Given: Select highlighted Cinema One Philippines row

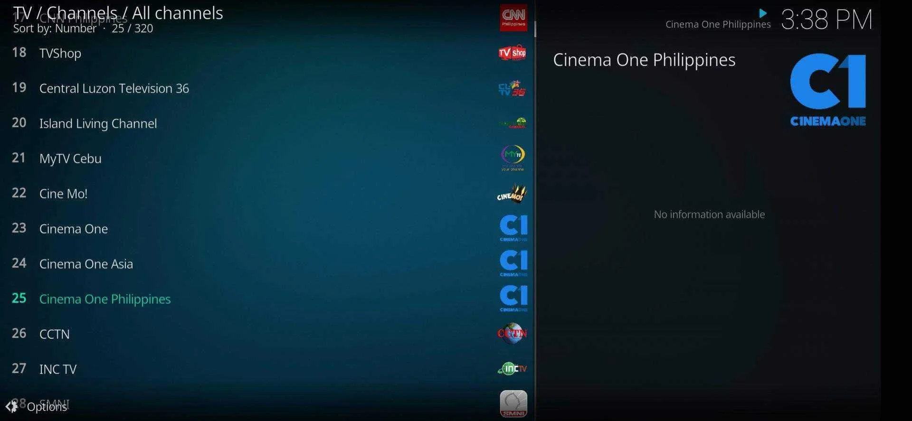Looking at the screenshot, I should (266, 299).
